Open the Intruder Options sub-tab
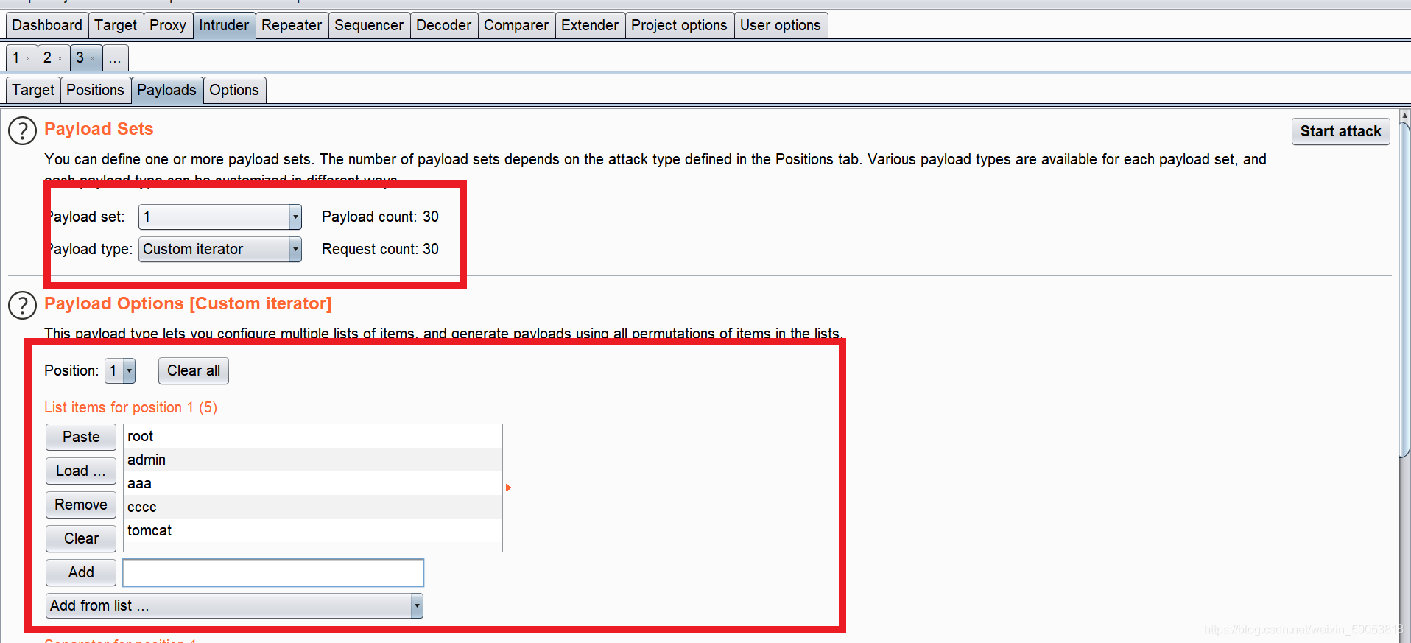The width and height of the screenshot is (1411, 643). coord(234,90)
